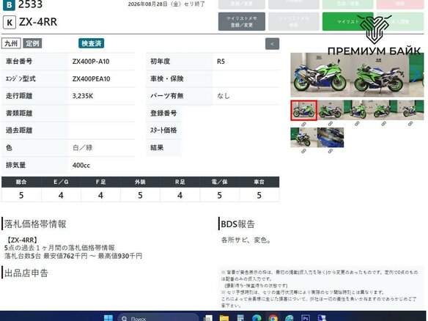Click the BDS報告 heading
The image size is (428, 321).
(237, 224)
